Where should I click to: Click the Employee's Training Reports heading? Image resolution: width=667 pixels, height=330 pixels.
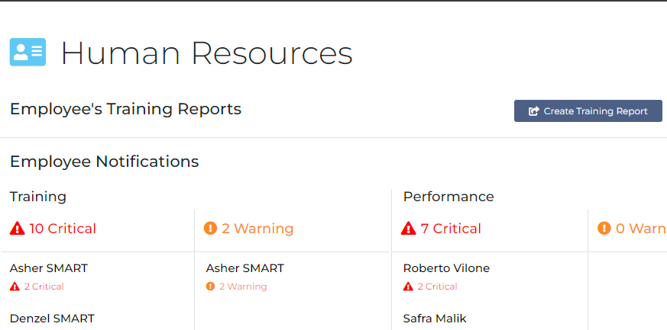[125, 109]
